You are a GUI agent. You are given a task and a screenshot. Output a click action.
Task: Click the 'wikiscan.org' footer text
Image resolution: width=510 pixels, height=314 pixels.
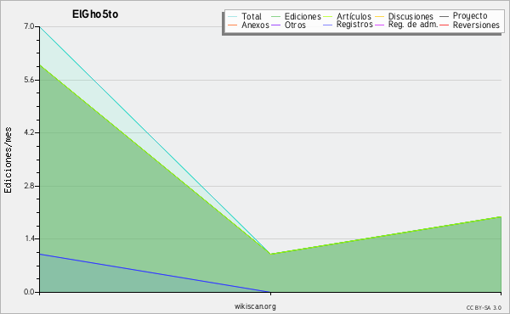coord(255,306)
